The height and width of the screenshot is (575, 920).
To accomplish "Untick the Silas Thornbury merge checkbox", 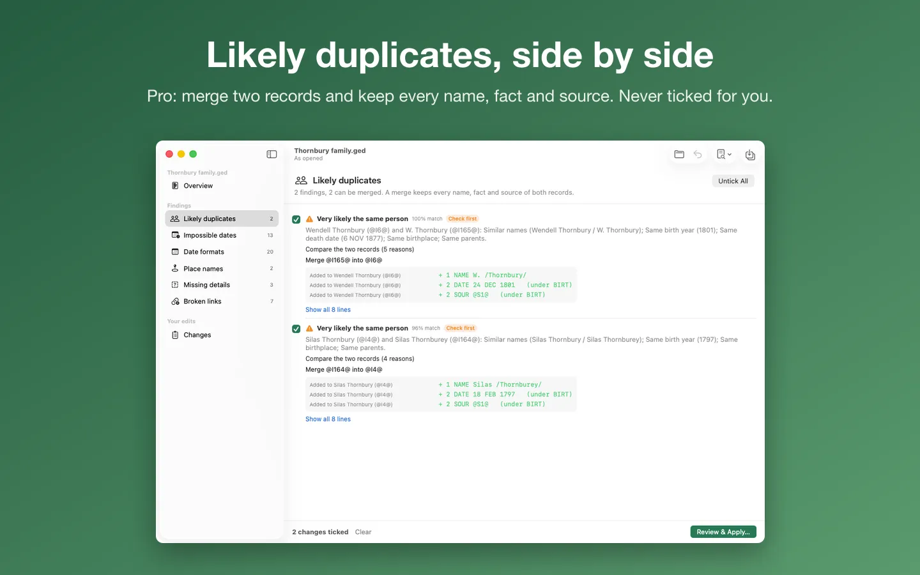I will [x=296, y=328].
